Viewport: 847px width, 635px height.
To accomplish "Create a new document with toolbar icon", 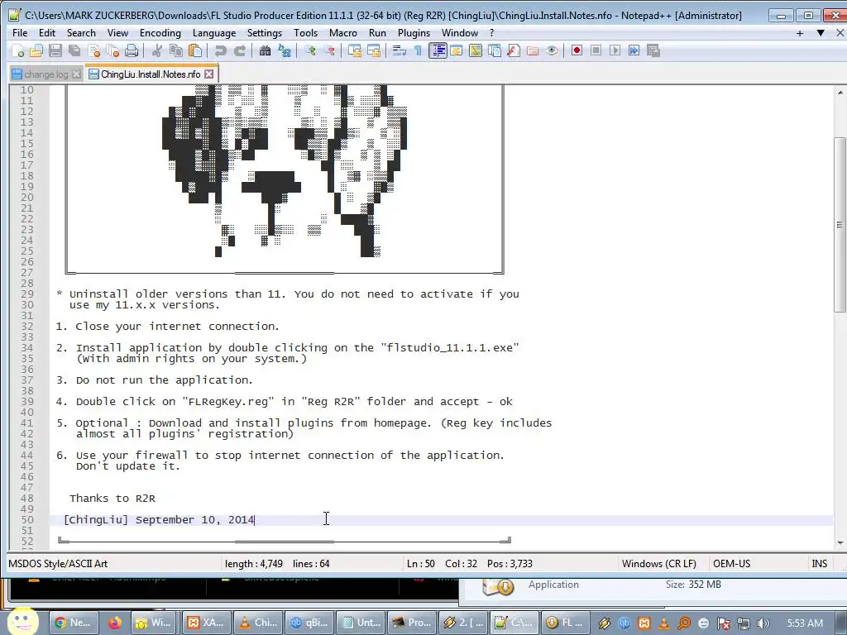I will 17,50.
